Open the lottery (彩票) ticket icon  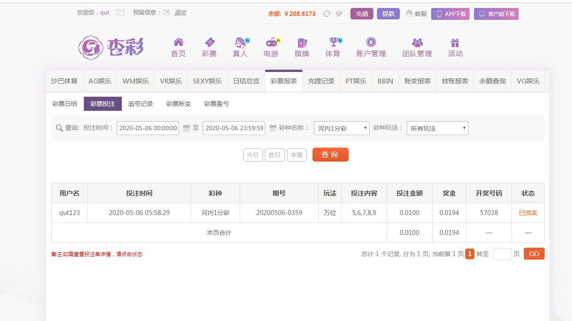pos(210,42)
